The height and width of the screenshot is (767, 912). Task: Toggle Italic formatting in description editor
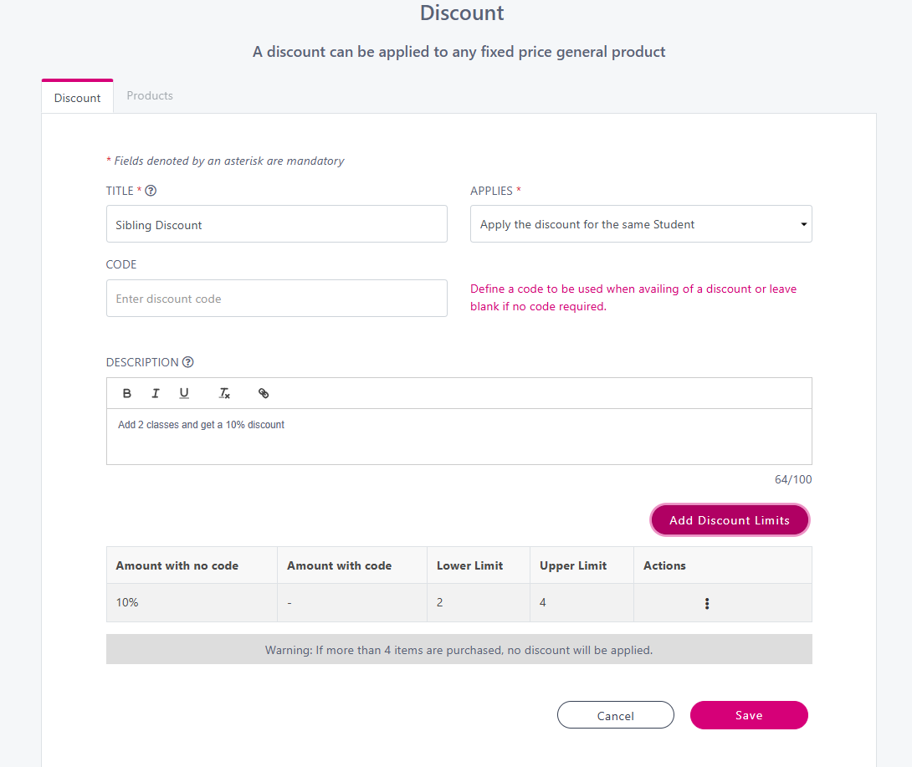click(156, 393)
